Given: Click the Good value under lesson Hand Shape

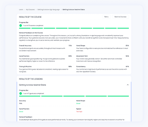Looking at the screenshot, I should point(78,104).
